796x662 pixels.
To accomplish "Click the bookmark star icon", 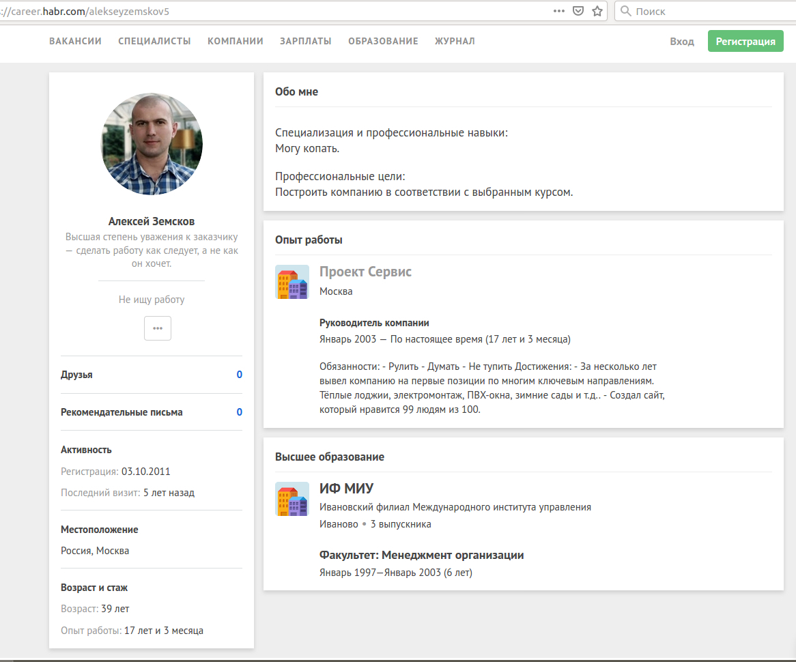I will click(x=597, y=11).
